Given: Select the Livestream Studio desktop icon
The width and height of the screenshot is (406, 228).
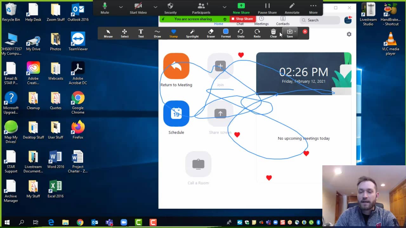Looking at the screenshot, I should (368, 14).
